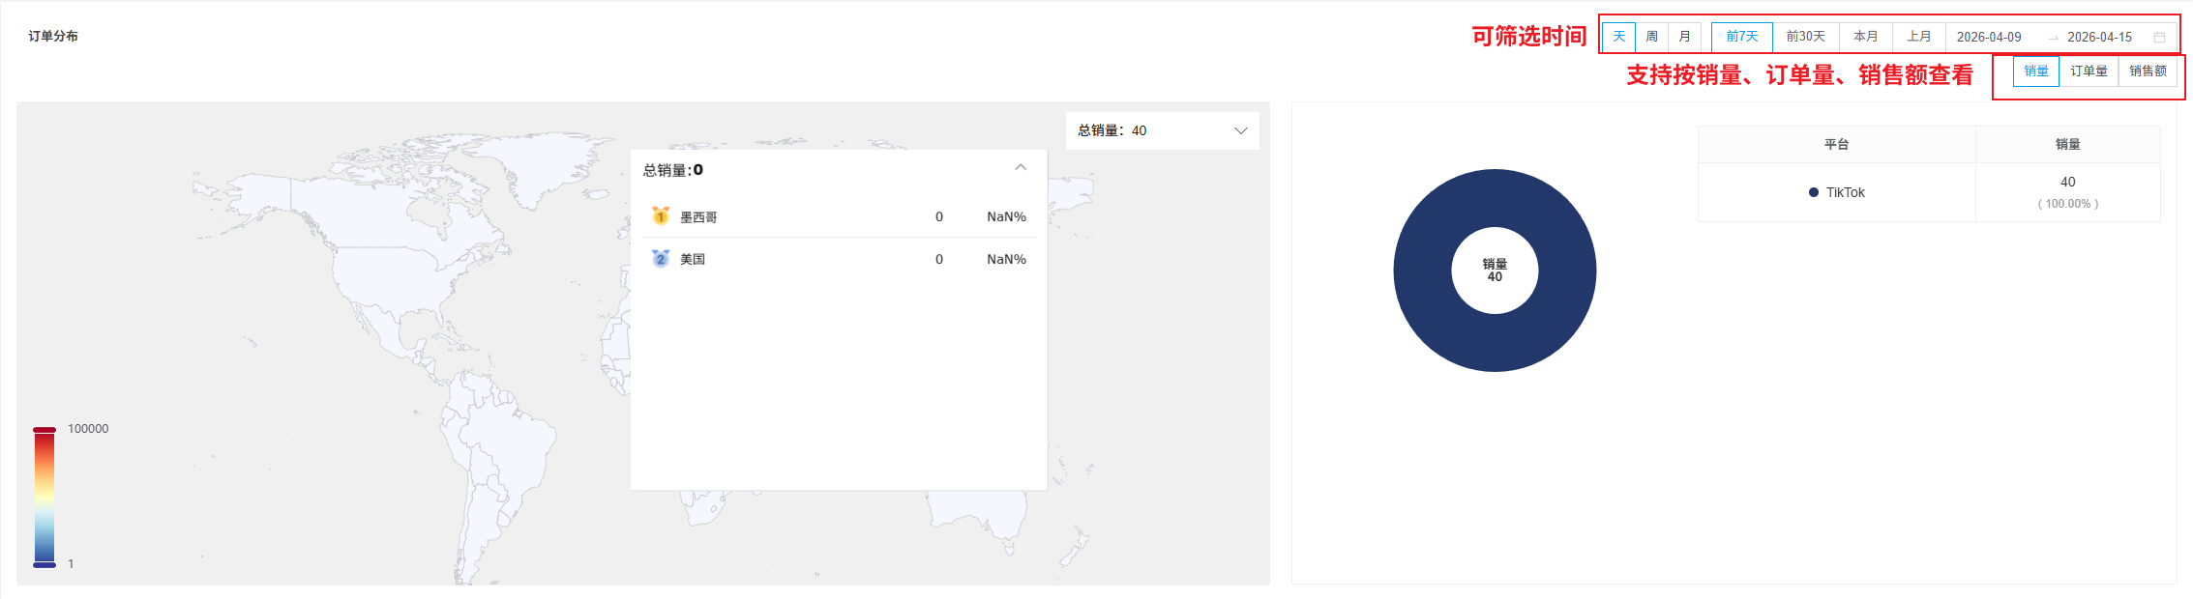This screenshot has height=599, width=2193.
Task: Click the TikTok legend dot
Action: pyautogui.click(x=1814, y=192)
